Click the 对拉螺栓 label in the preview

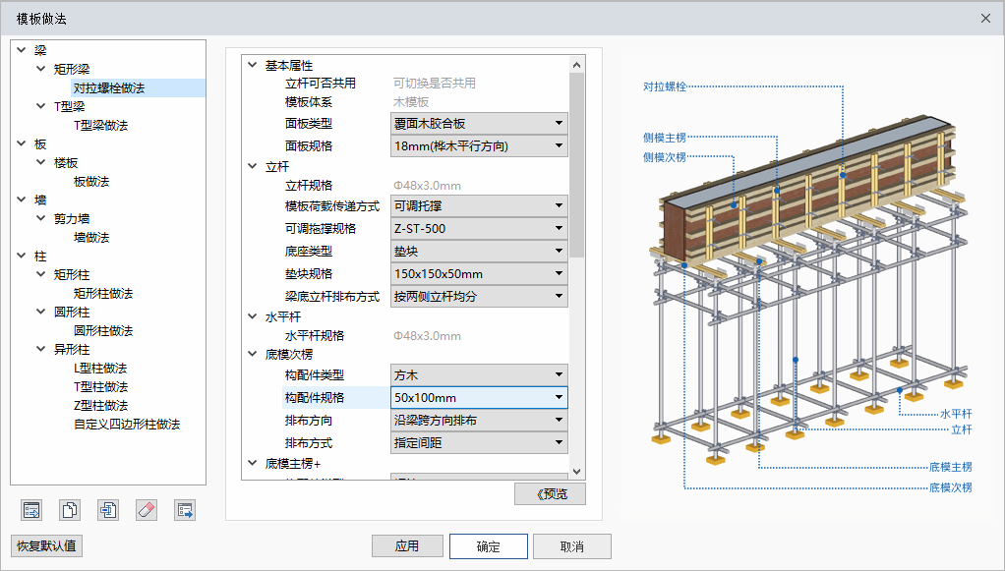pyautogui.click(x=665, y=86)
